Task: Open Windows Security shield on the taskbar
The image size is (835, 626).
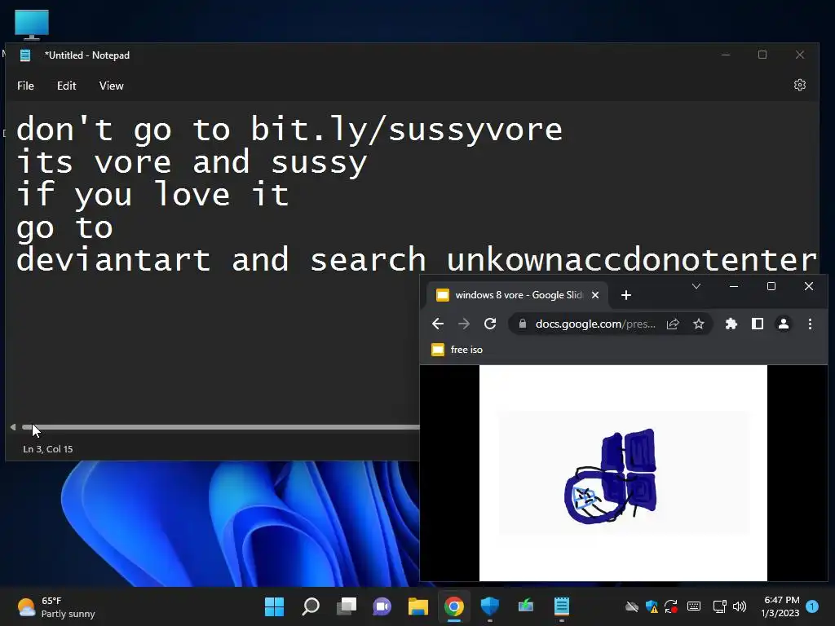Action: pos(489,606)
